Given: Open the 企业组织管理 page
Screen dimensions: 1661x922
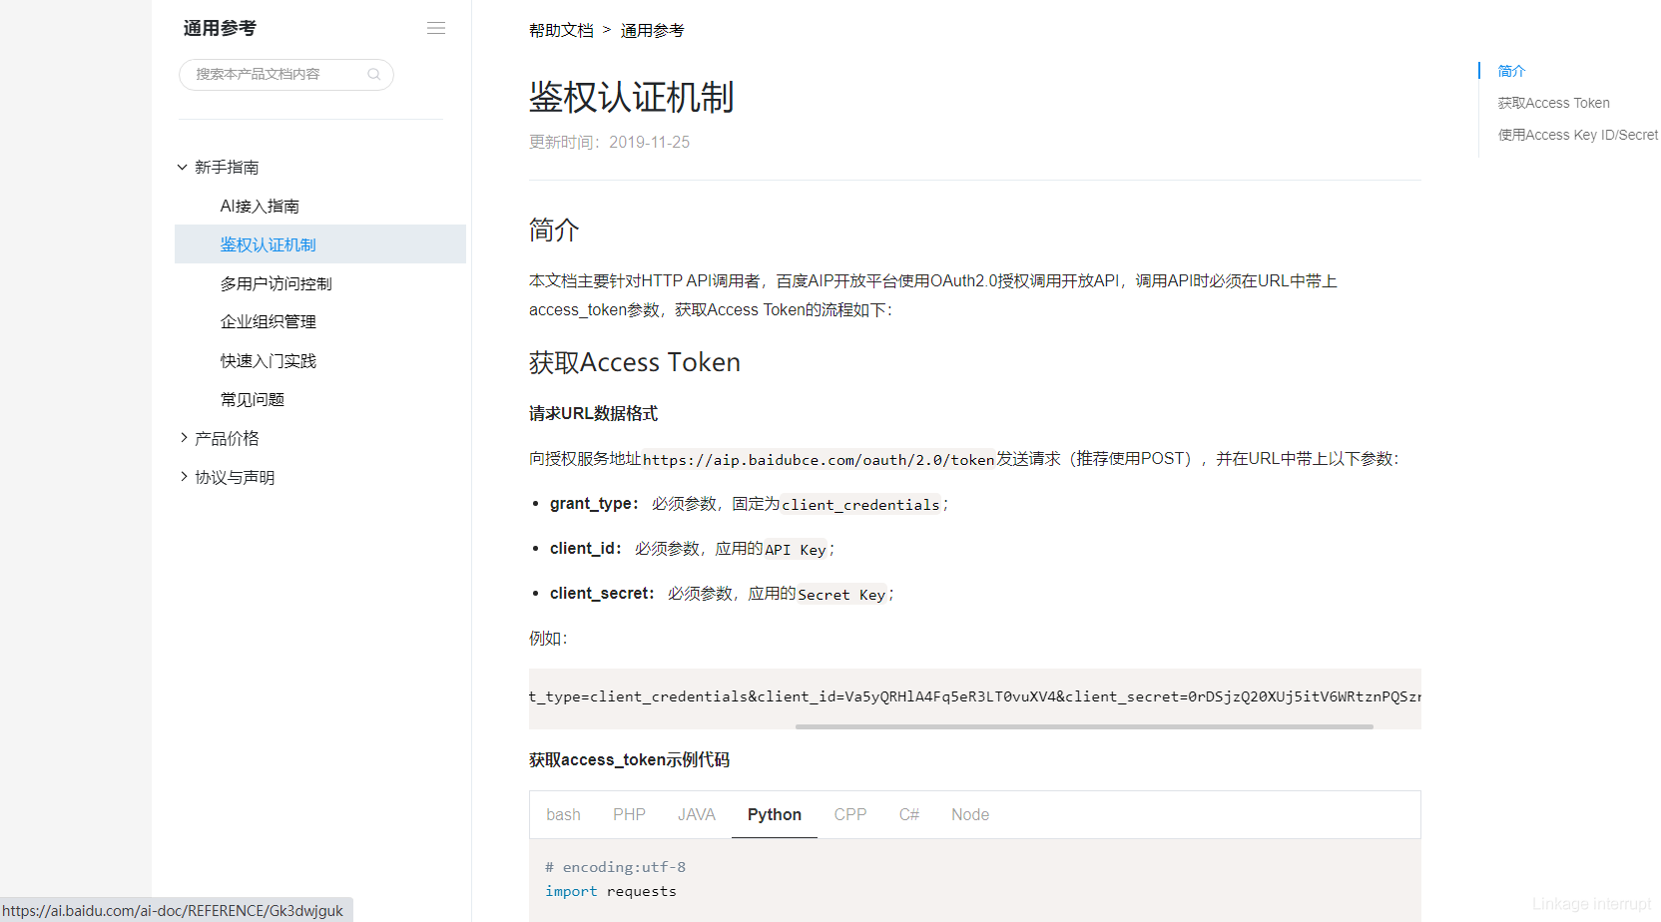Looking at the screenshot, I should (x=268, y=320).
